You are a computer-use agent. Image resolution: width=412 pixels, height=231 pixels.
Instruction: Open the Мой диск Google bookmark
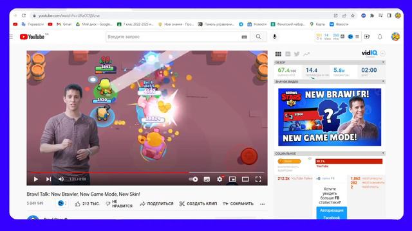coord(94,24)
